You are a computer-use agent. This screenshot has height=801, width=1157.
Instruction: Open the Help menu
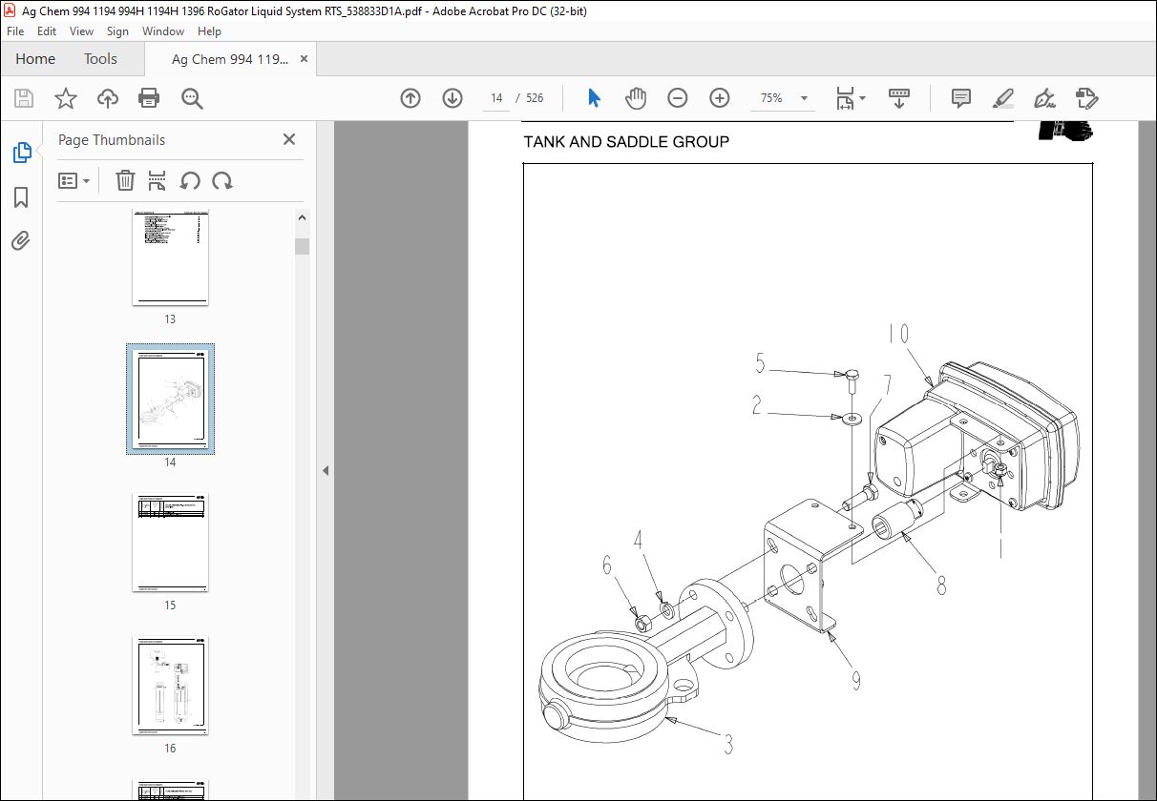tap(209, 31)
